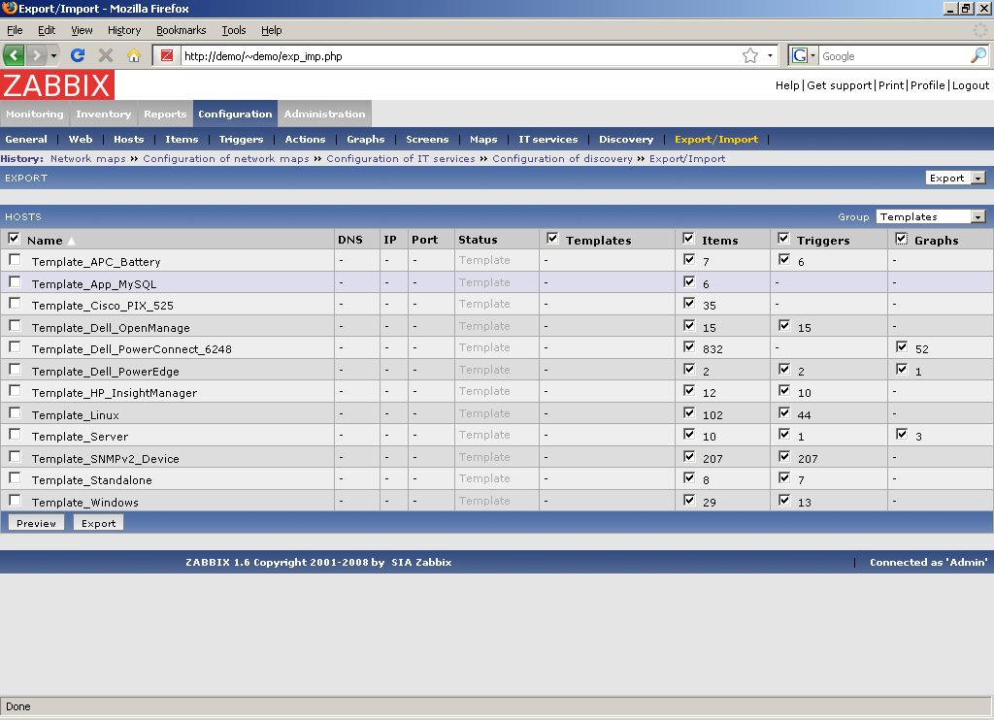994x720 pixels.
Task: Open the back/forward history dropdown arrow
Action: [x=53, y=55]
